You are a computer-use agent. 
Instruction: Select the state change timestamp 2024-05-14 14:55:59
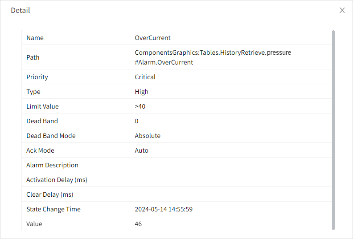point(164,209)
